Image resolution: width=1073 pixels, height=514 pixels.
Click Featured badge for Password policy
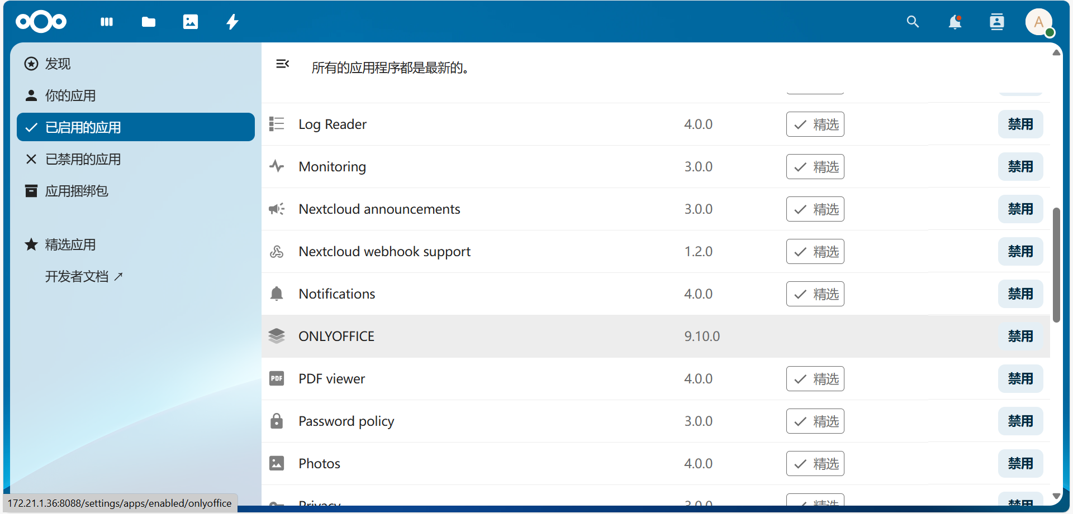(x=815, y=421)
